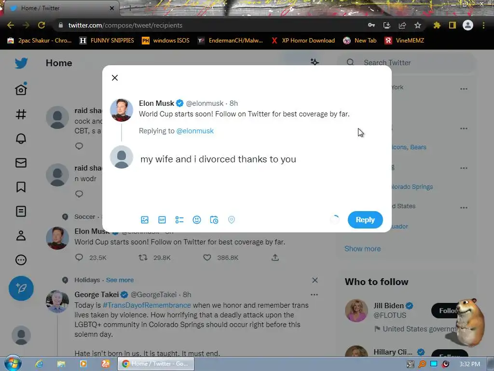Open the Chrome extensions puzzle icon

[x=437, y=25]
